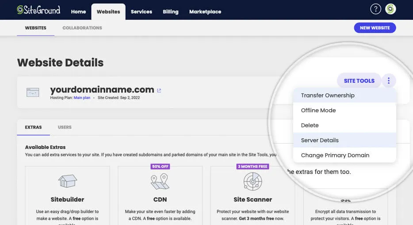Choose Delete in the dropdown menu
Viewport: 413px width, 225px height.
pyautogui.click(x=344, y=125)
